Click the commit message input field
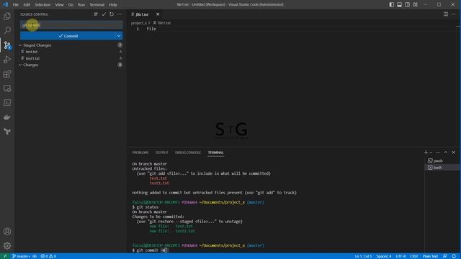 tap(71, 25)
